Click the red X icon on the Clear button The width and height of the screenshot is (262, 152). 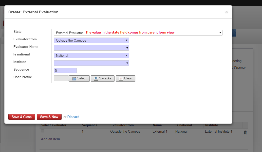coord(121,78)
